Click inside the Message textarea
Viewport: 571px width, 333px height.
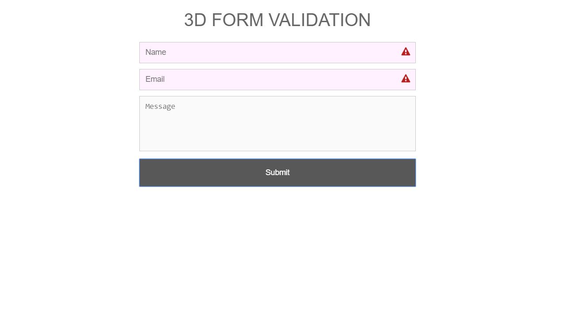[277, 123]
